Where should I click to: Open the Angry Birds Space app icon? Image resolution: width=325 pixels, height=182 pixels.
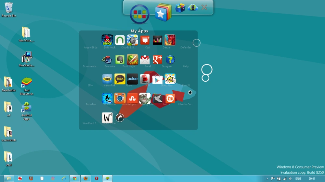tap(107, 40)
